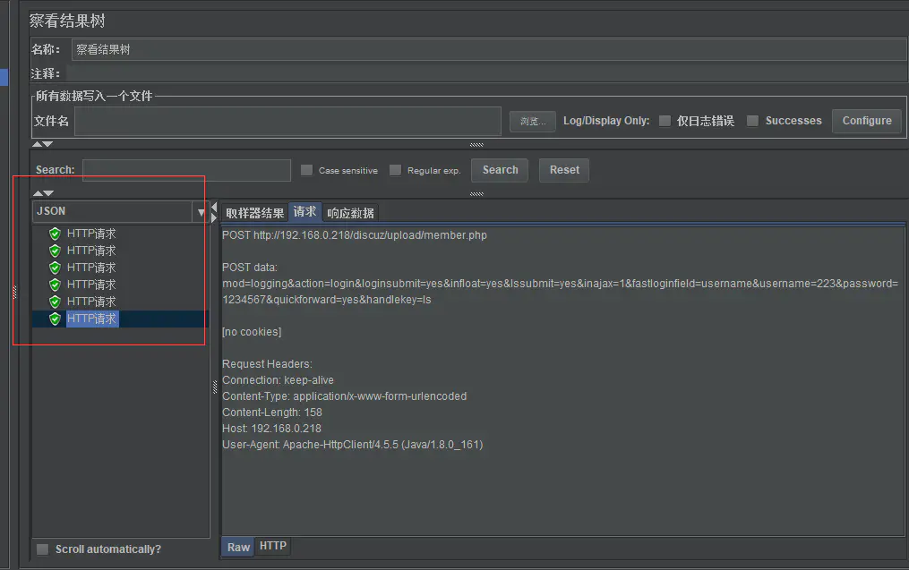
Task: Toggle the Case sensitive checkbox
Action: click(x=306, y=170)
